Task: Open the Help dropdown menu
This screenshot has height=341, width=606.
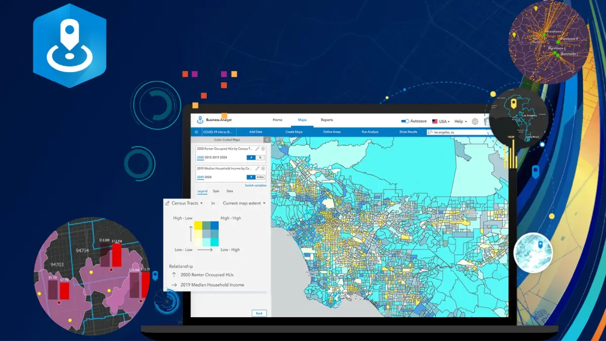Action: [x=461, y=122]
